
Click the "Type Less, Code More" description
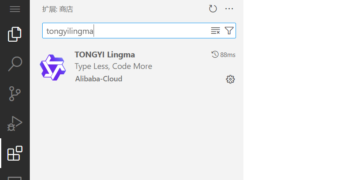[113, 66]
